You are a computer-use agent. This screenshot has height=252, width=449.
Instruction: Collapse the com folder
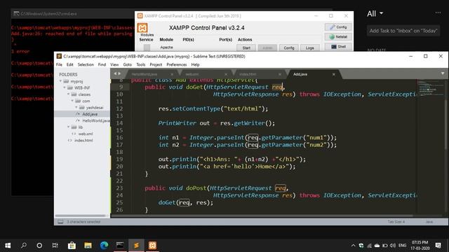click(x=72, y=101)
